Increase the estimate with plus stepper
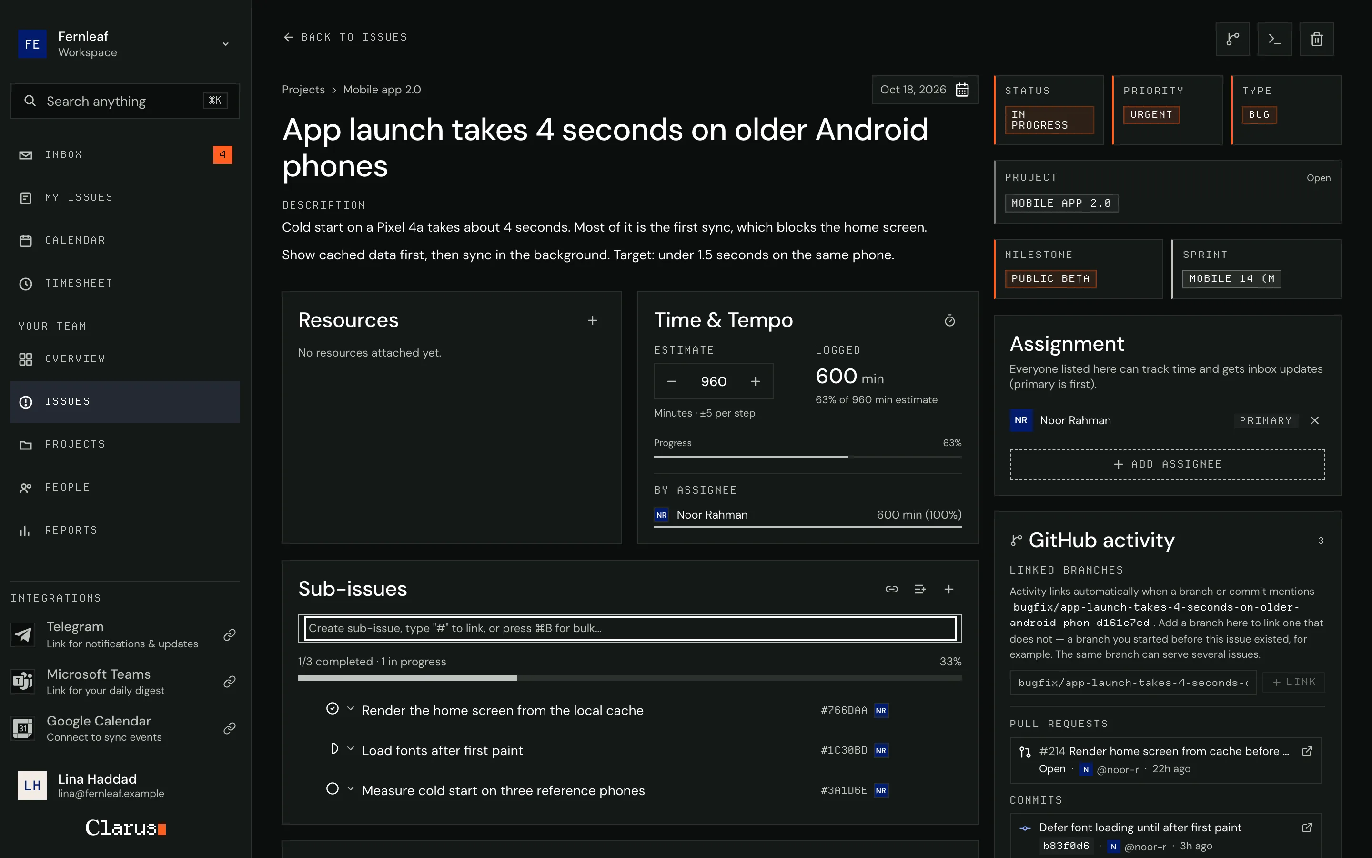 click(x=755, y=381)
